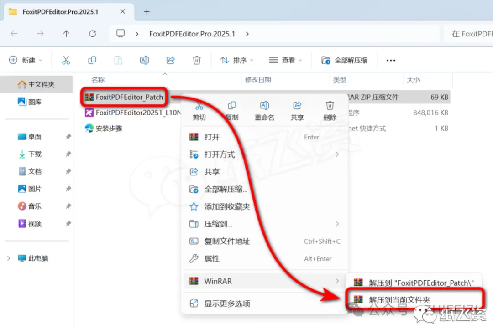Image resolution: width=493 pixels, height=329 pixels.
Task: Choose 复制文件地址 from context menu
Action: click(264, 242)
